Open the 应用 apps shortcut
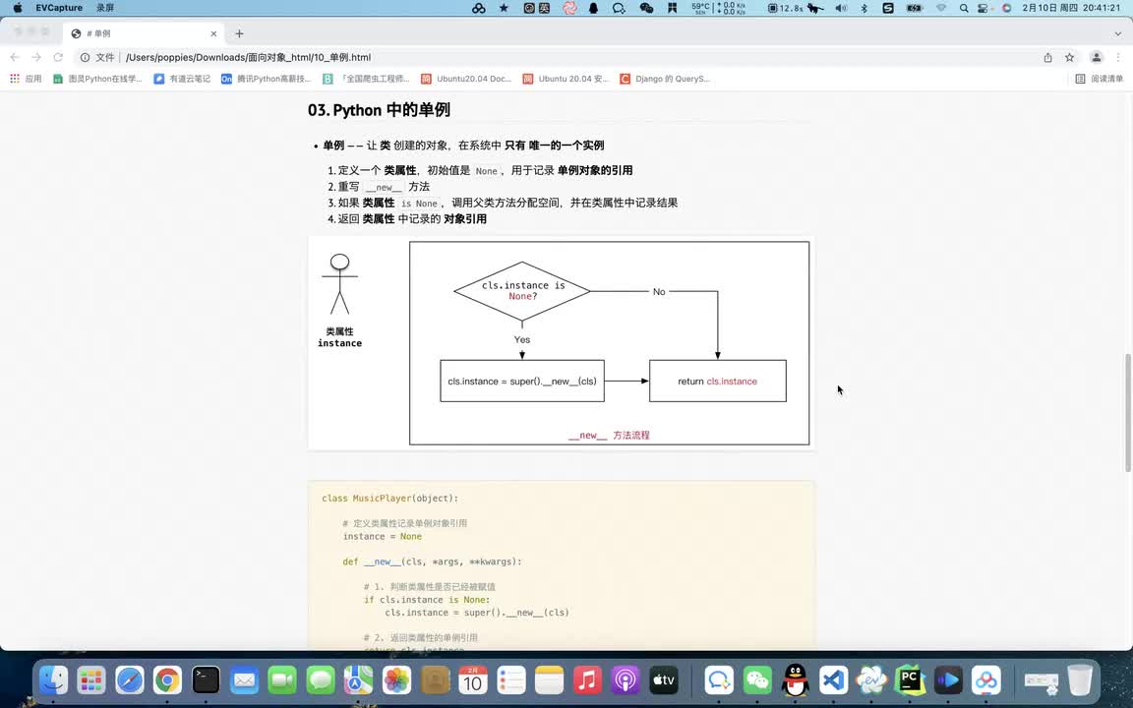 [26, 79]
